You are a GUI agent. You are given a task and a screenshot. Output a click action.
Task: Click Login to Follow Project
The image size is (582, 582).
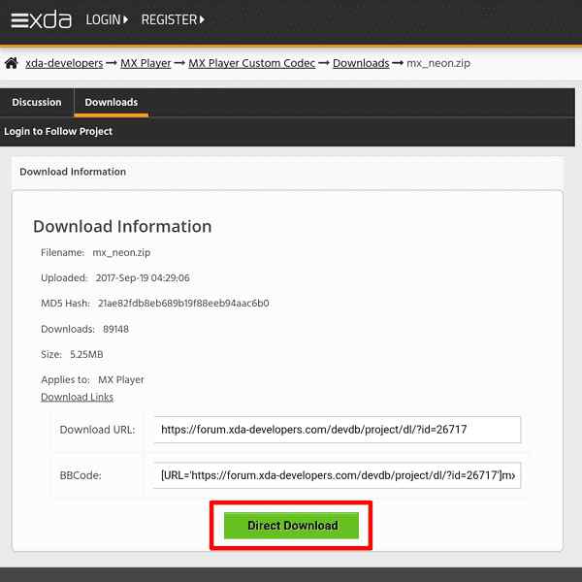click(58, 131)
